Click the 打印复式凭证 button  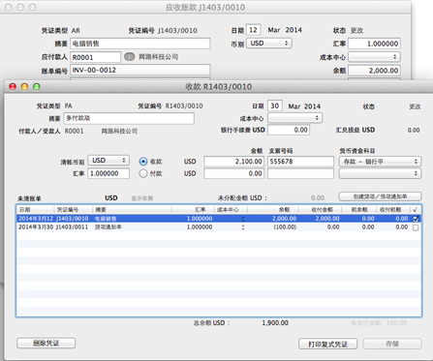click(x=327, y=344)
